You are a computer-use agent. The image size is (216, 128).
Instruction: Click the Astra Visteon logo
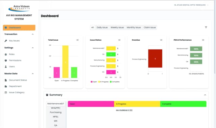[x=19, y=8]
